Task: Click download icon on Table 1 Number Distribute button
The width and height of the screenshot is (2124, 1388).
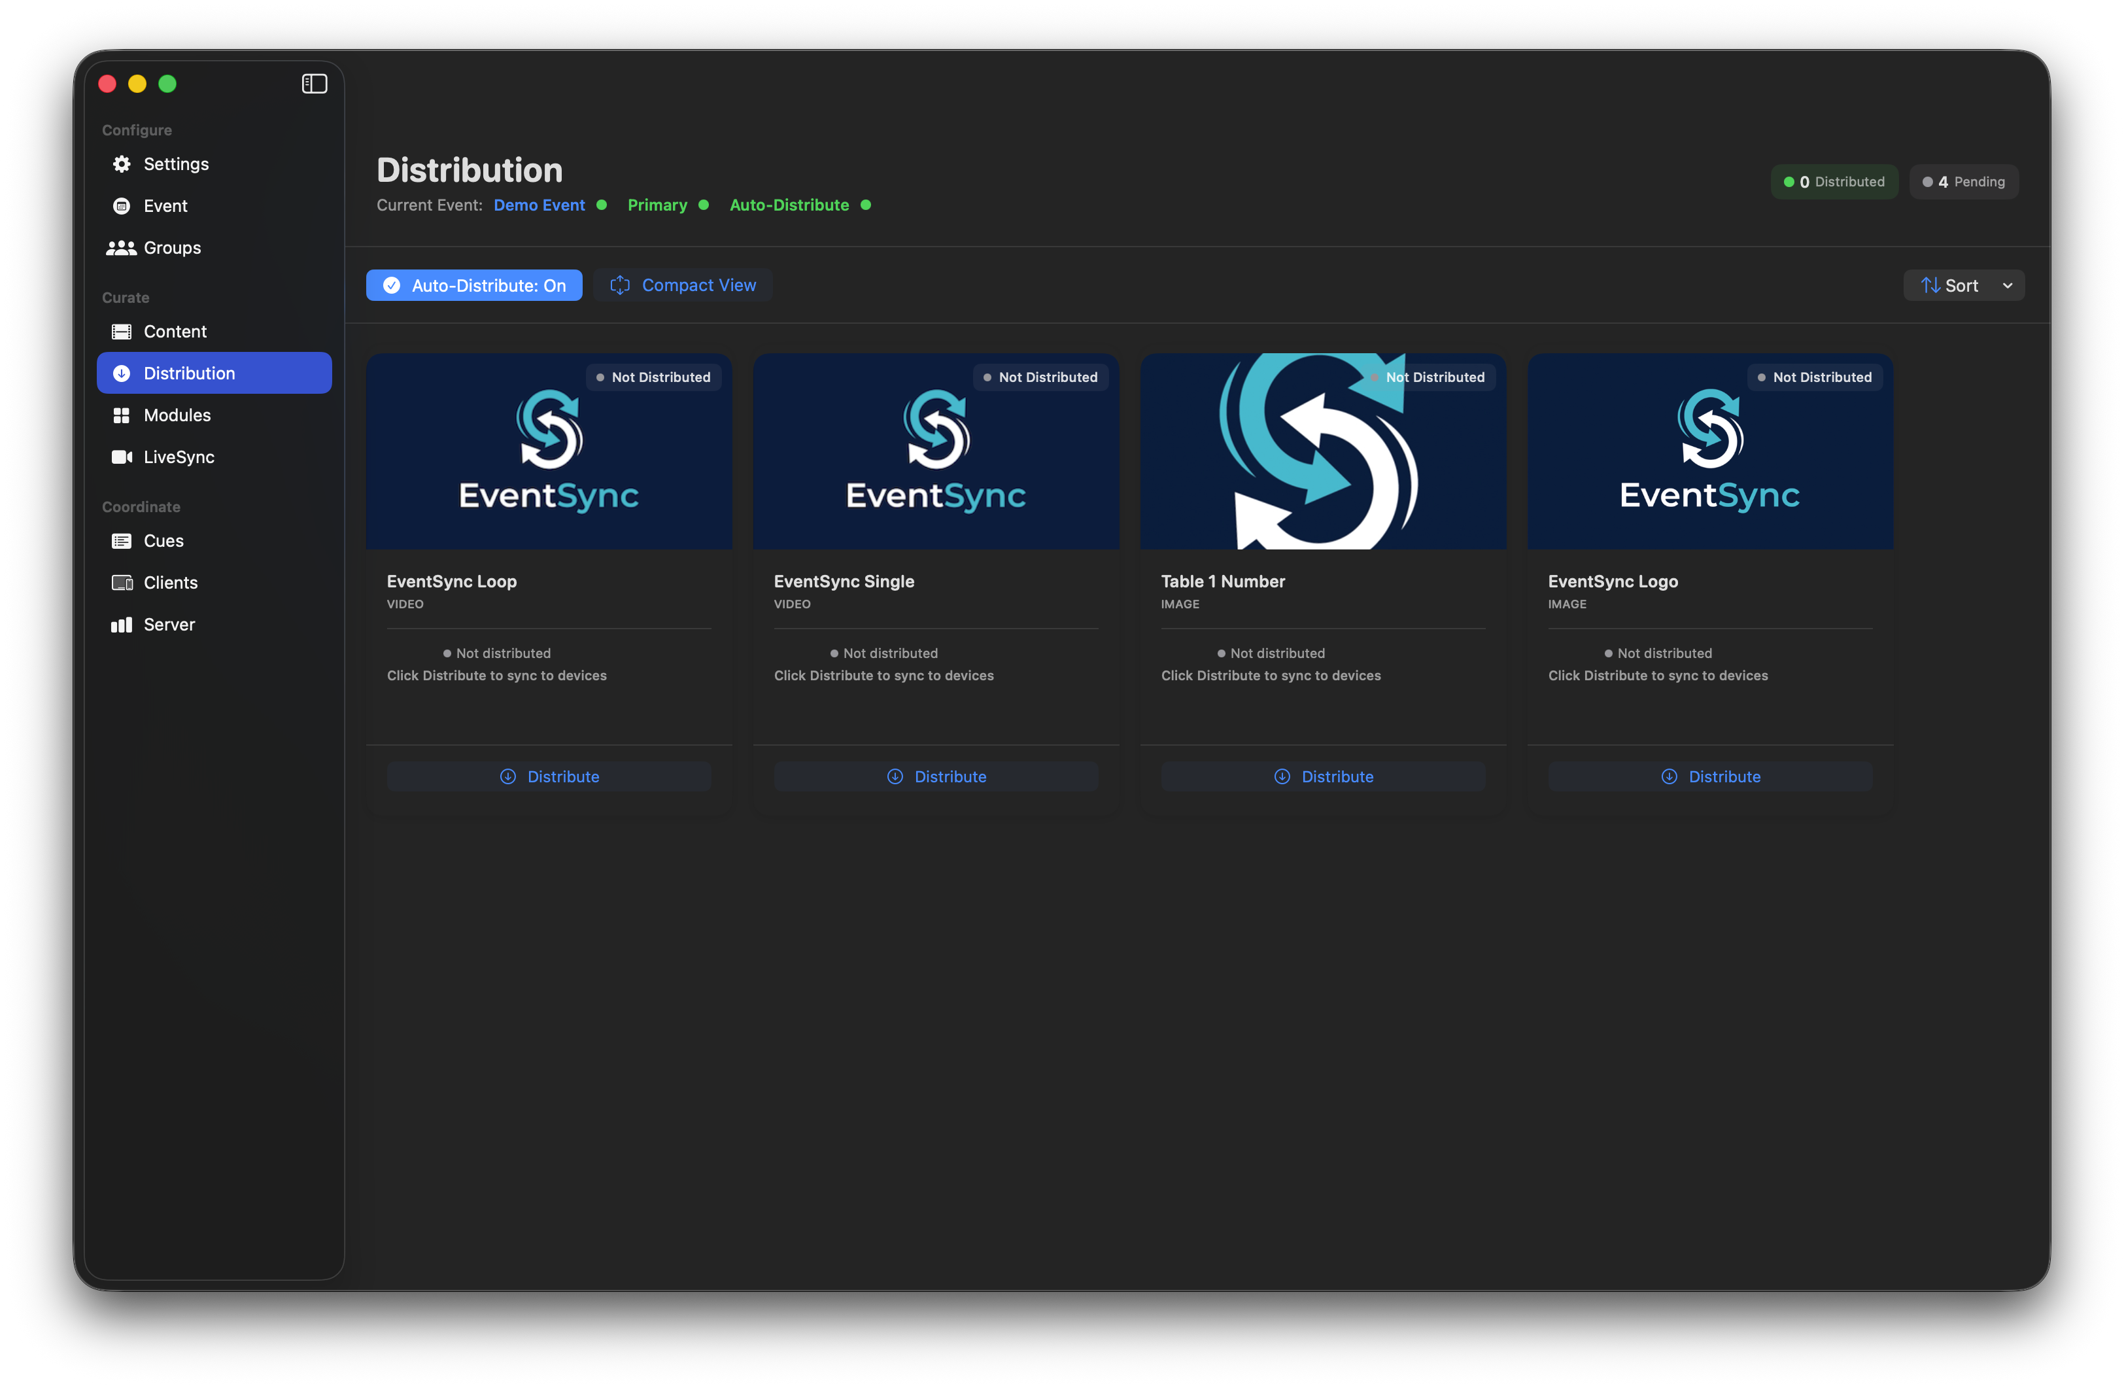Action: point(1282,778)
